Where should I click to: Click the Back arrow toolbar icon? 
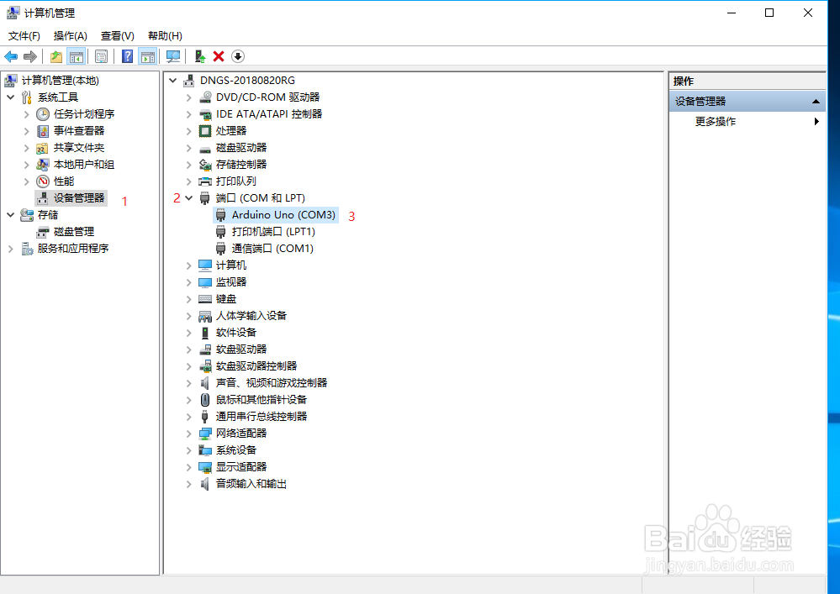(11, 56)
